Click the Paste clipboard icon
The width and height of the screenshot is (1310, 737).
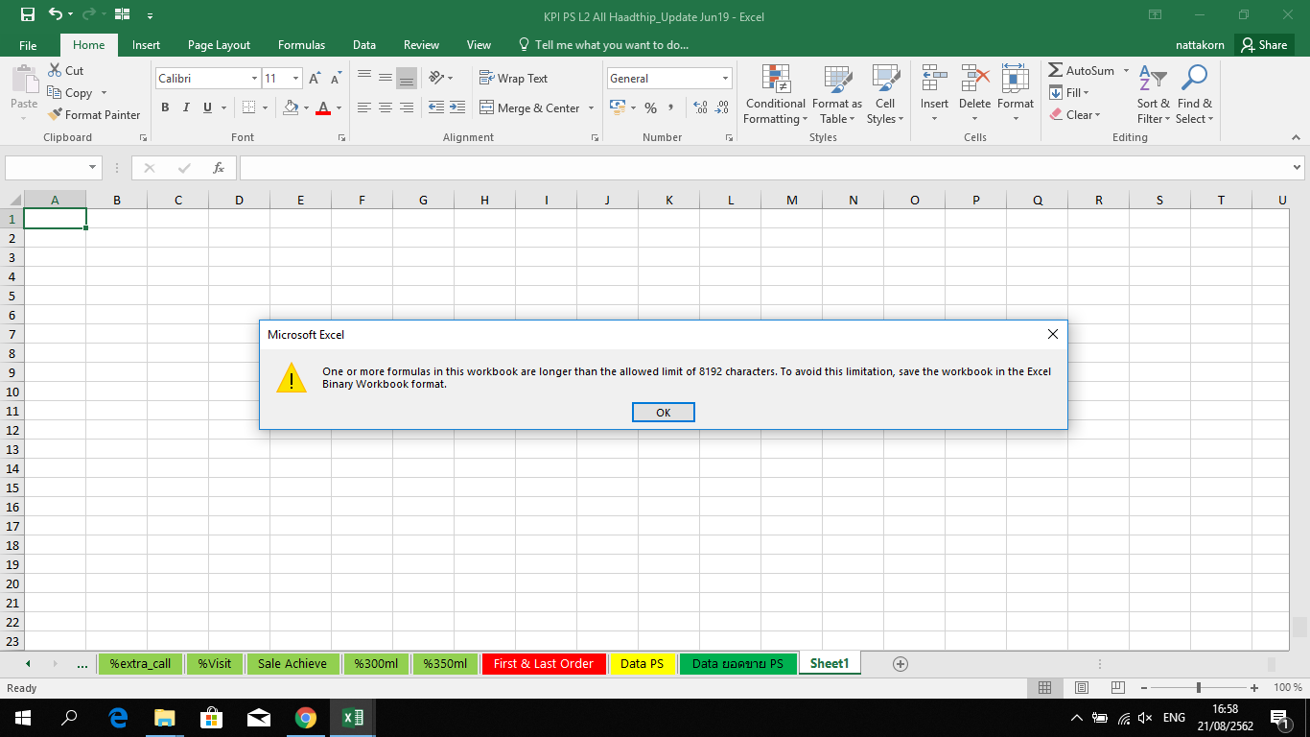[24, 81]
